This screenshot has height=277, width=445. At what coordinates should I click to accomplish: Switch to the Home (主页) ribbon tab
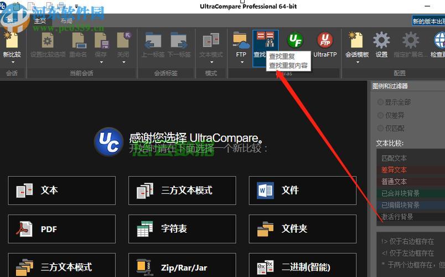[40, 20]
